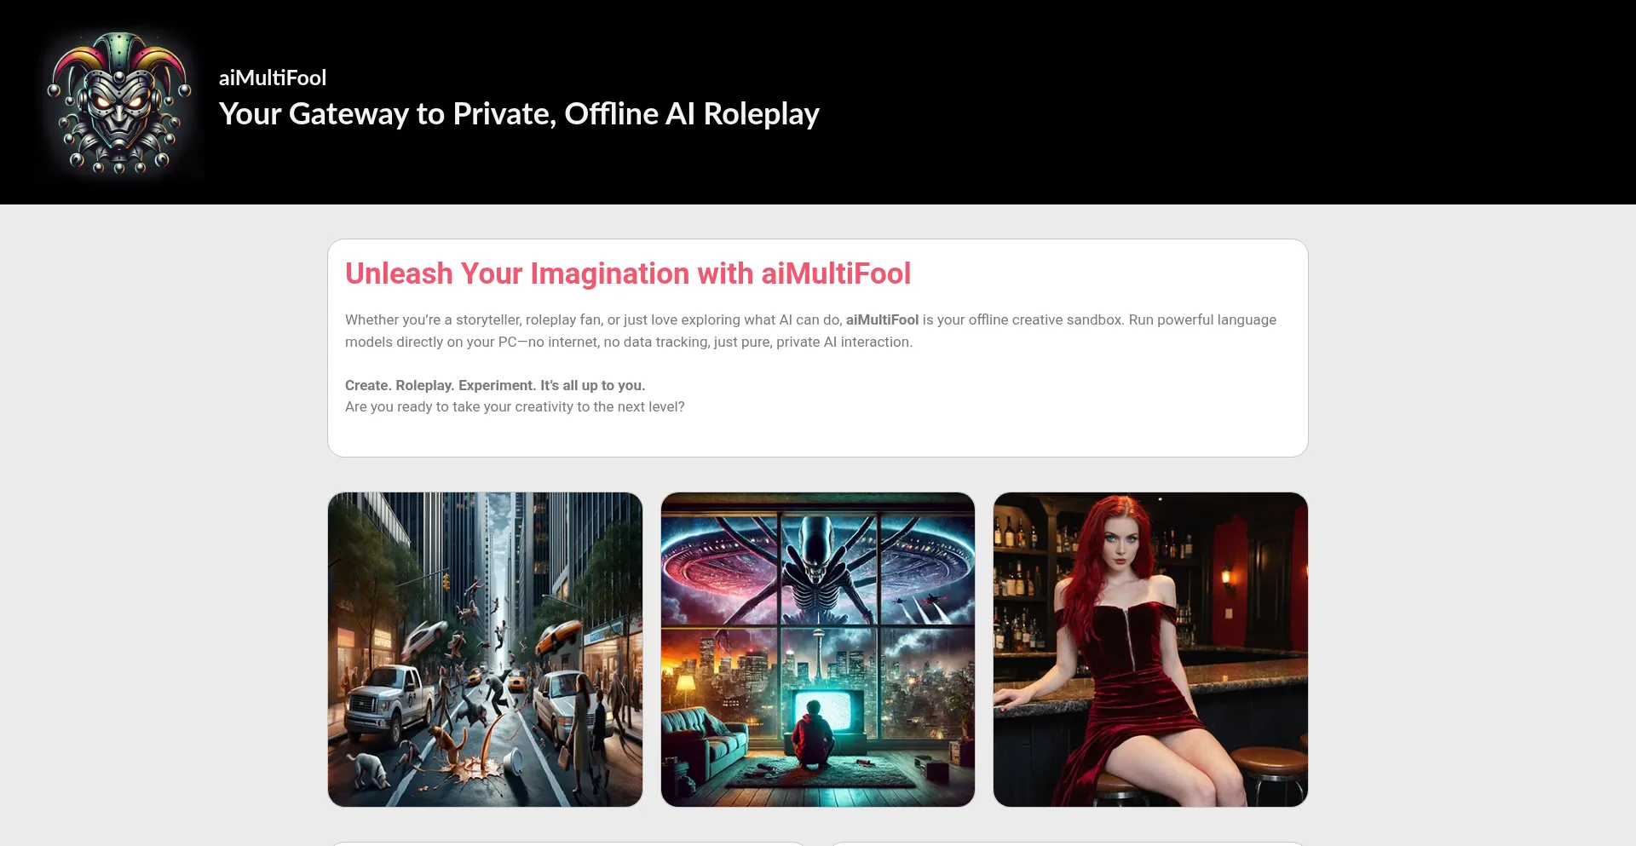
Task: Select the 'Create. Roleplay. Experiment.' bold line
Action: coord(495,385)
